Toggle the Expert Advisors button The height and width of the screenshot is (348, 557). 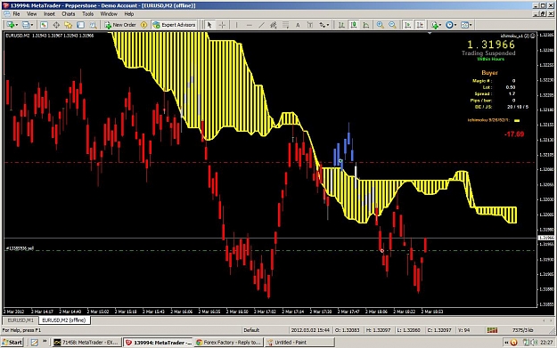[174, 25]
